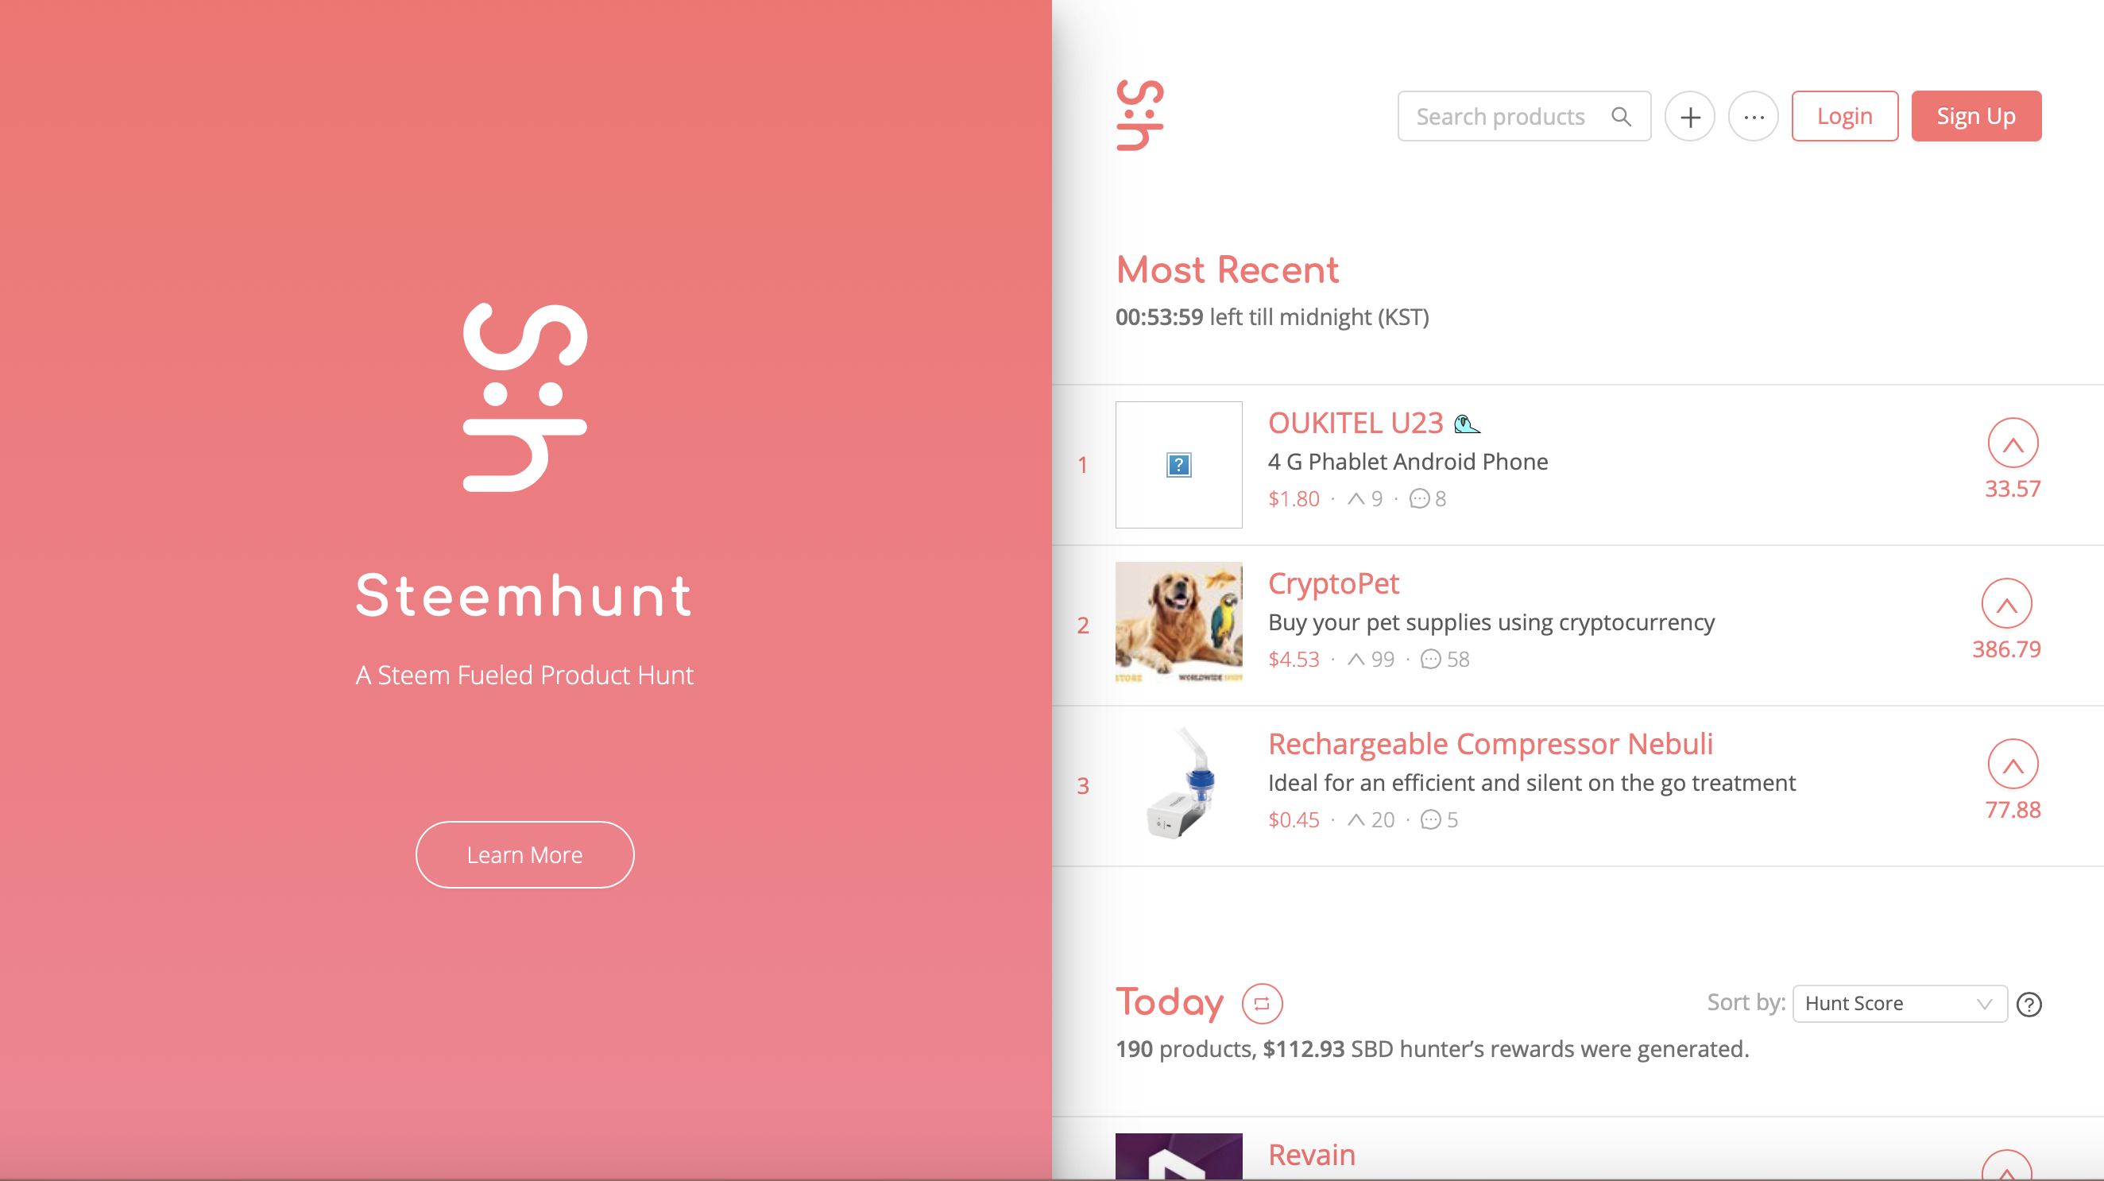Click the nebulizer product thumbnail
The image size is (2104, 1181).
[x=1178, y=785]
